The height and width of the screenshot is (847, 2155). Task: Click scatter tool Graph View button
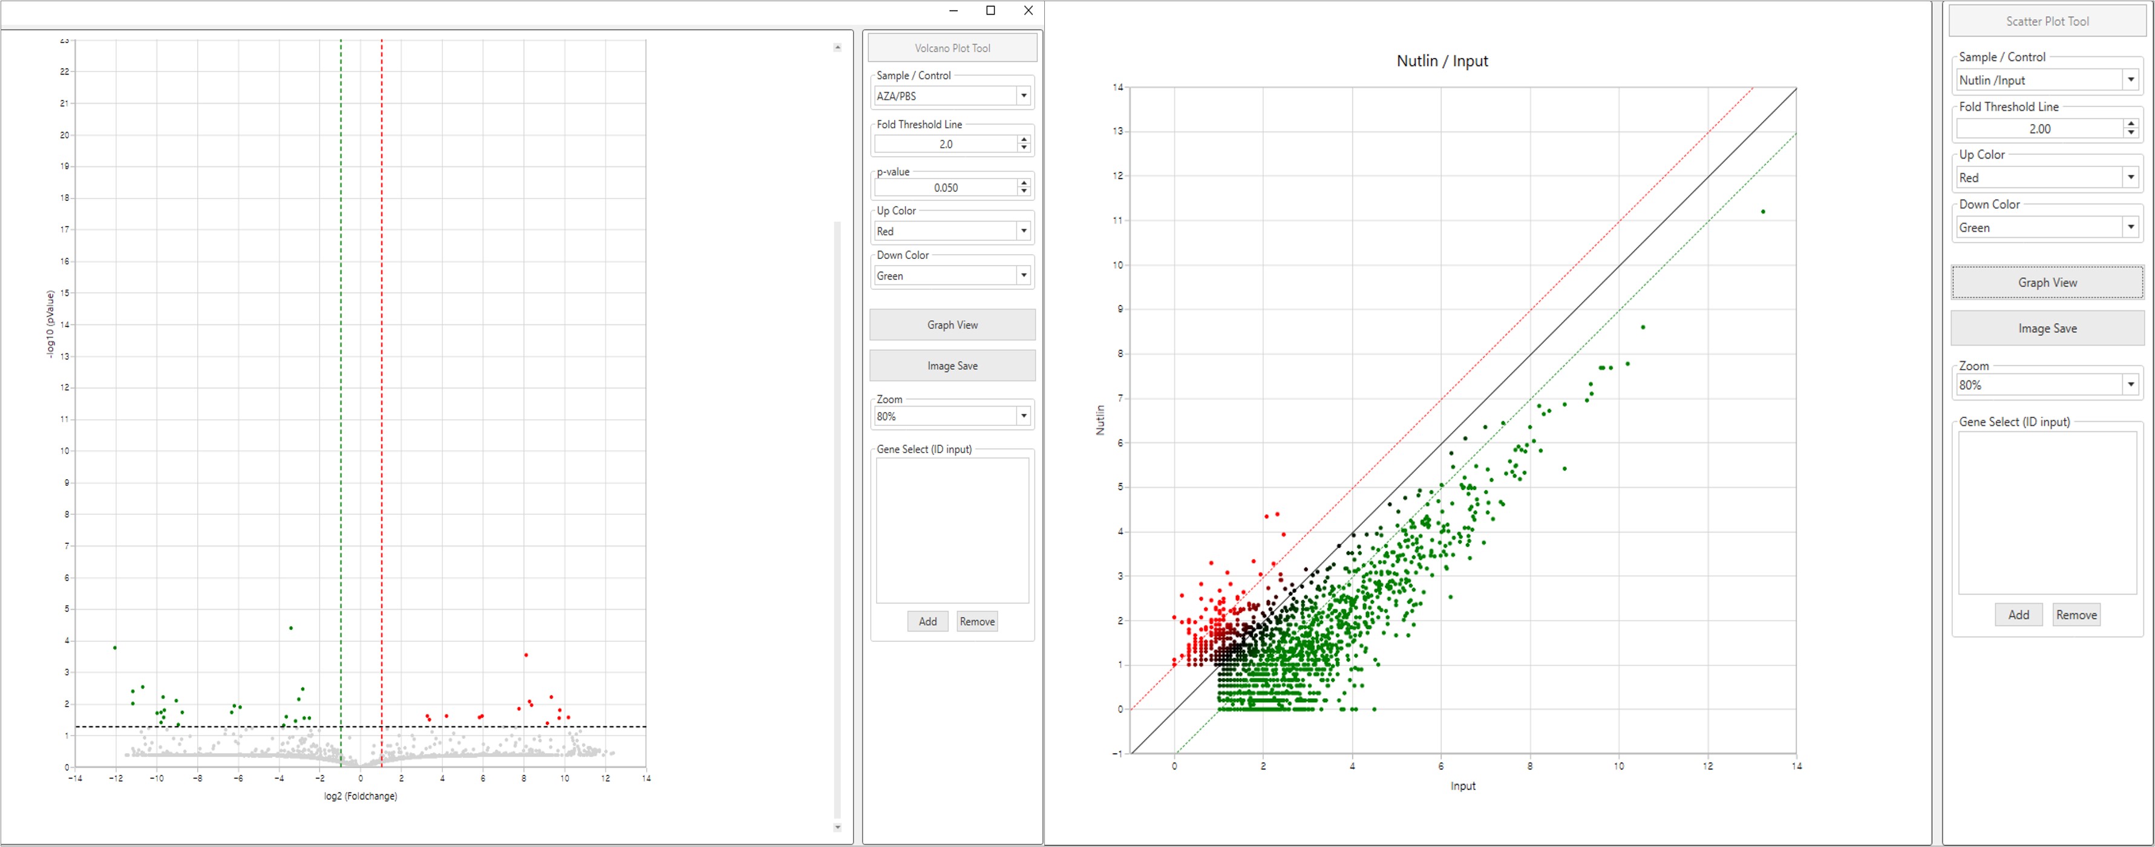2046,283
